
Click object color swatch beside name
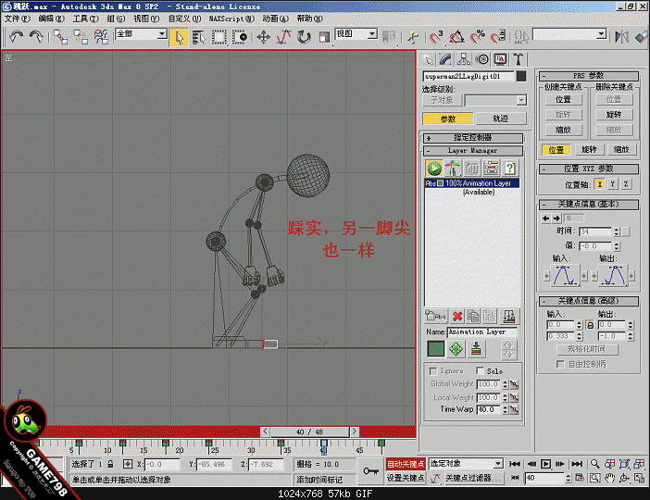pyautogui.click(x=521, y=76)
